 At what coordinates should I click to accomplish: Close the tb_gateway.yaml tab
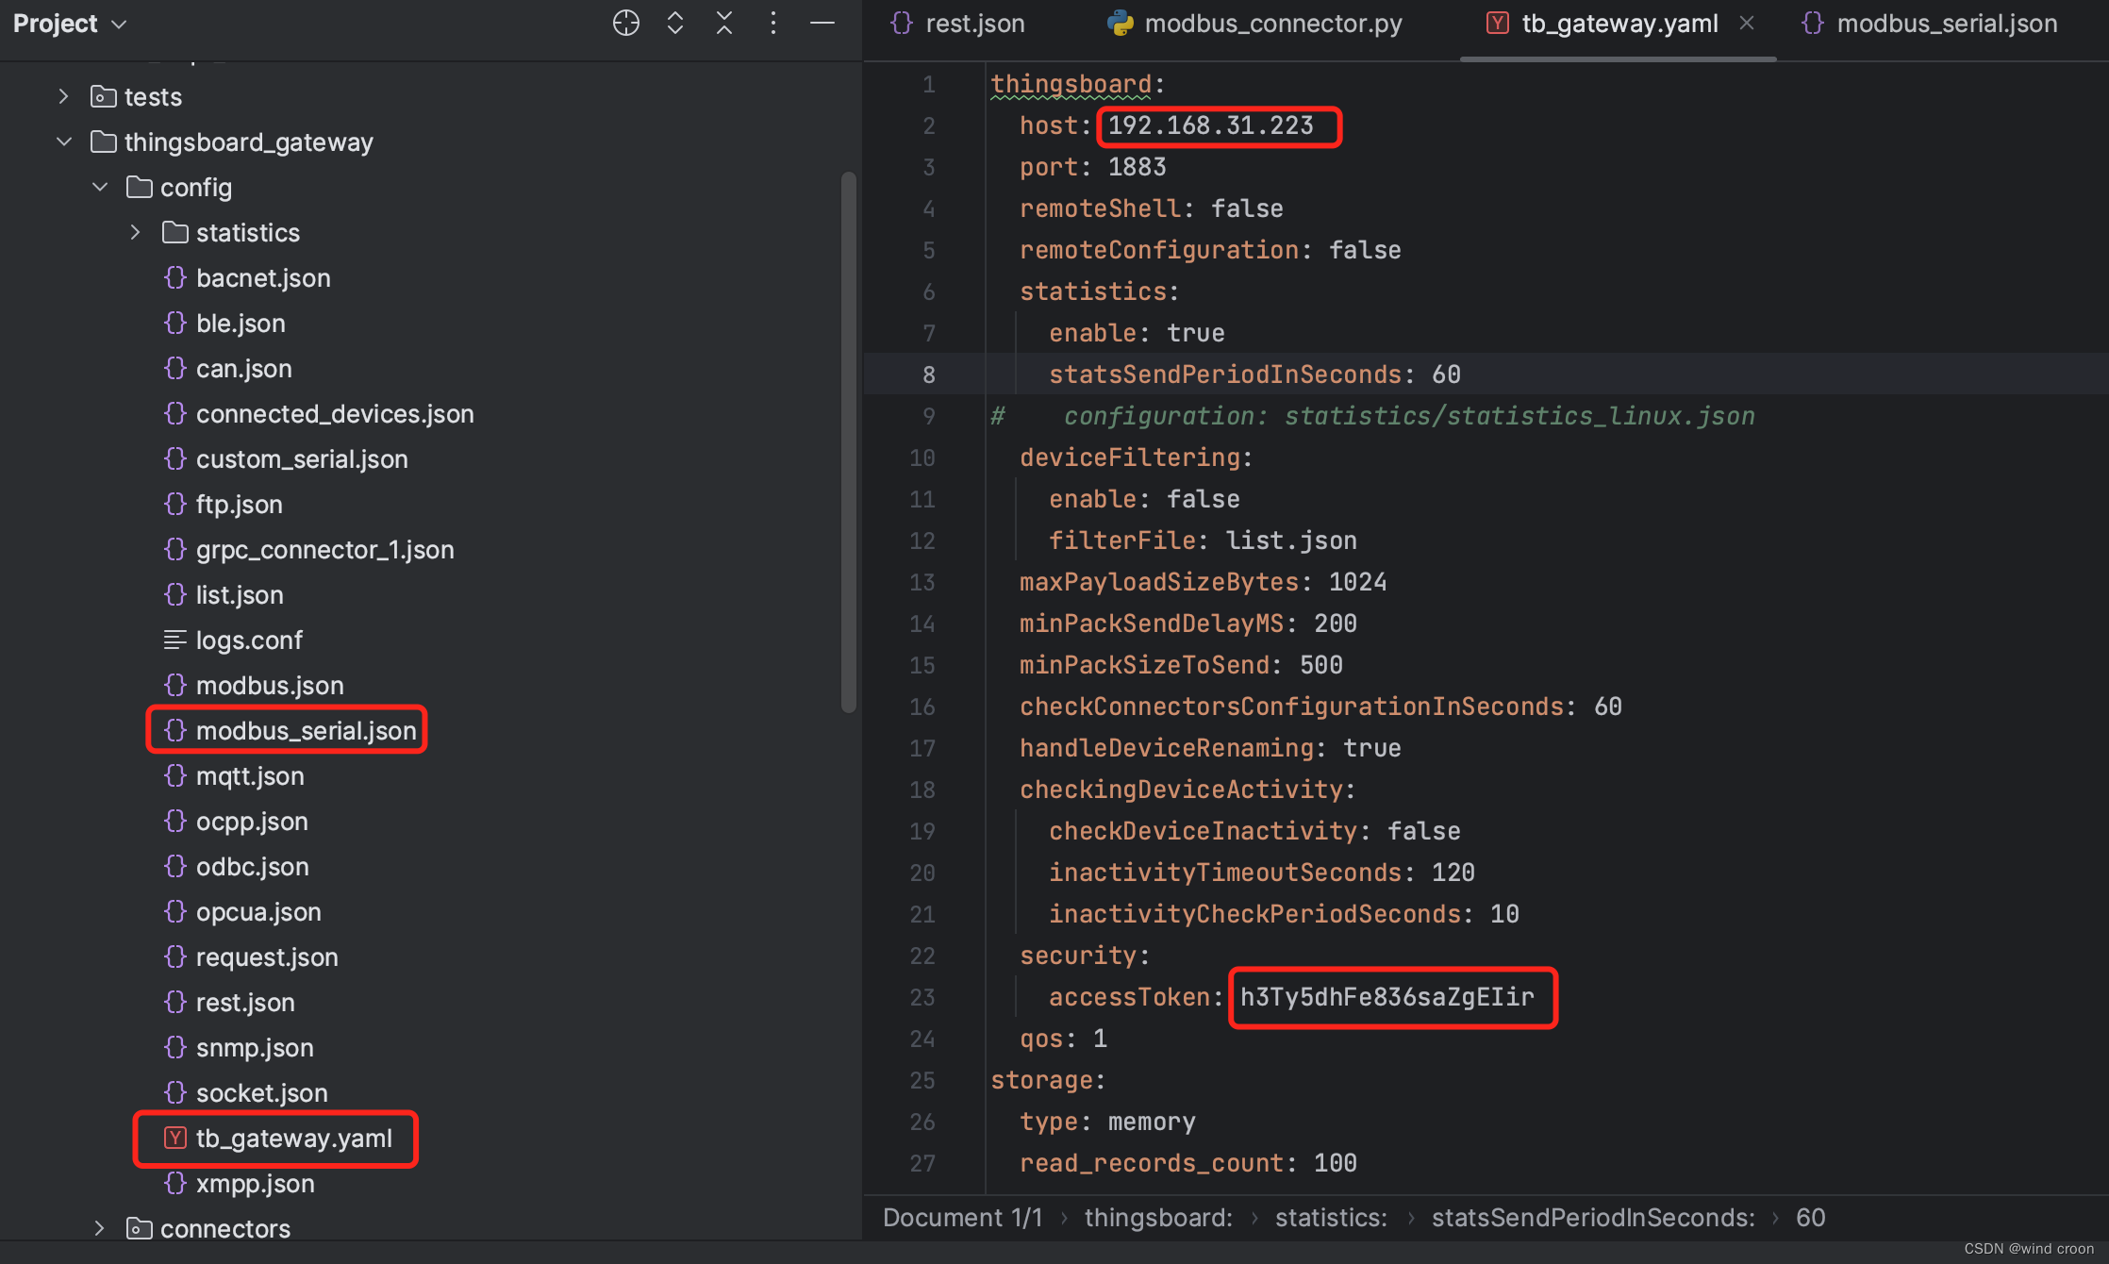1747,23
